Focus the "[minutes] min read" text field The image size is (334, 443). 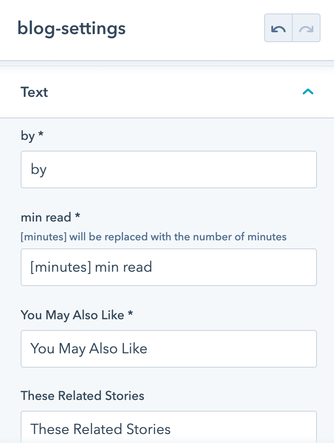tap(168, 267)
